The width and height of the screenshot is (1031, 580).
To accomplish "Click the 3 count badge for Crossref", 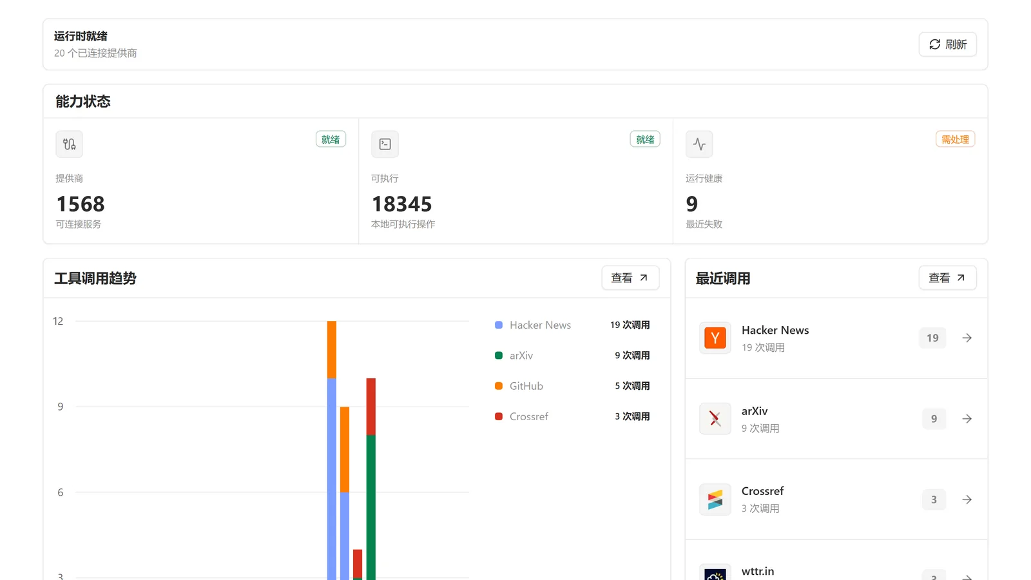I will 934,499.
